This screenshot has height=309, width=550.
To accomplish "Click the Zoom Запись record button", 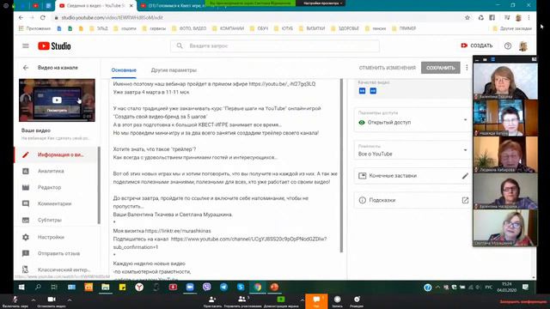I will [337, 301].
